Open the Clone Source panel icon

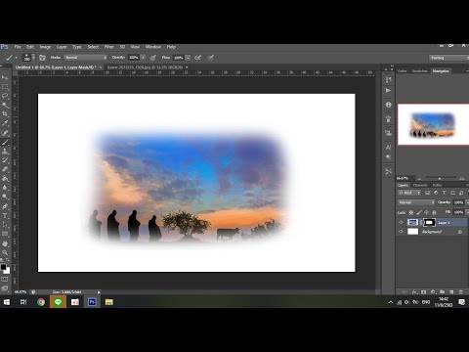tap(388, 133)
